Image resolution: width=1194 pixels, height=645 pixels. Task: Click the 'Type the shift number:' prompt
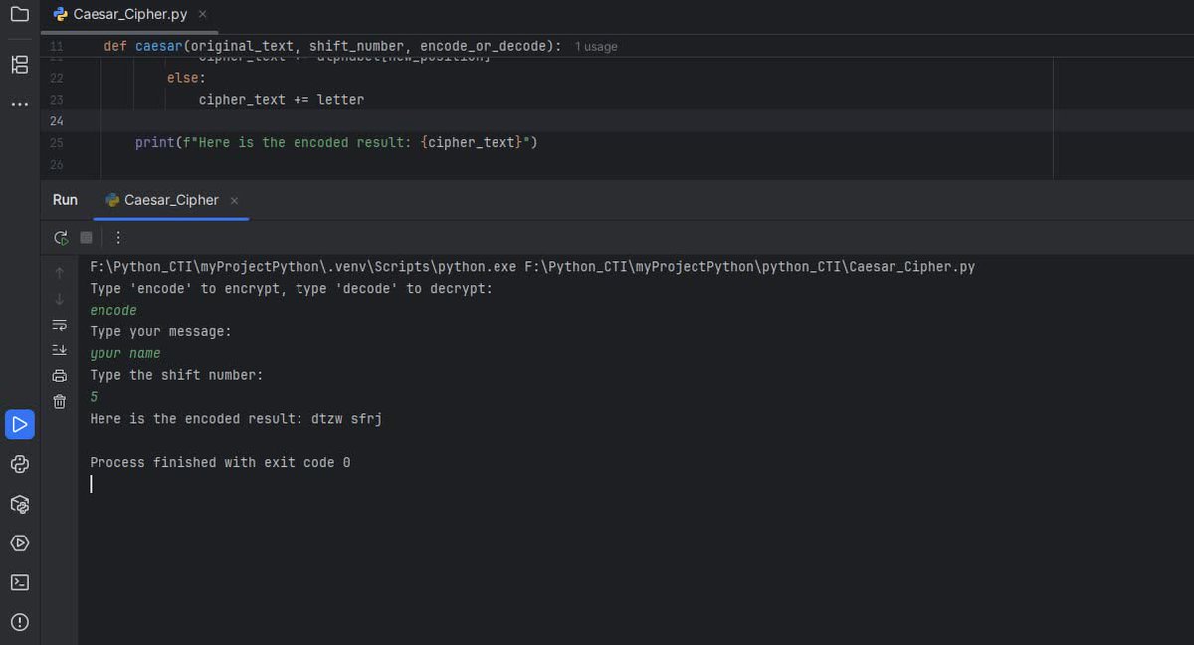[176, 375]
